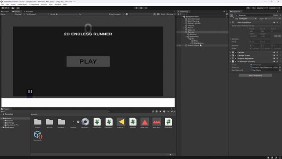Click the Add Component button

pos(255,76)
